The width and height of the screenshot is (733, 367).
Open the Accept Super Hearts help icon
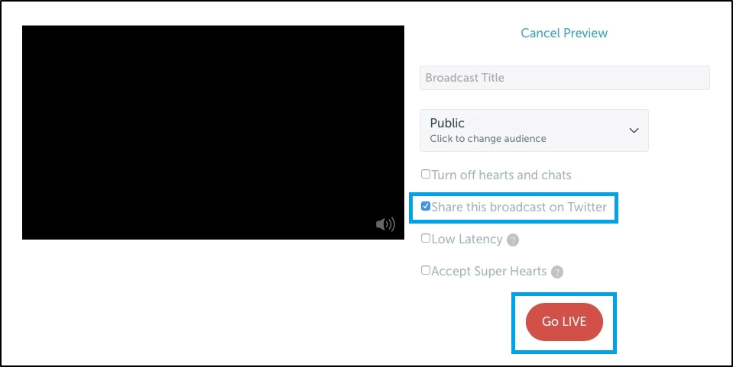click(557, 272)
